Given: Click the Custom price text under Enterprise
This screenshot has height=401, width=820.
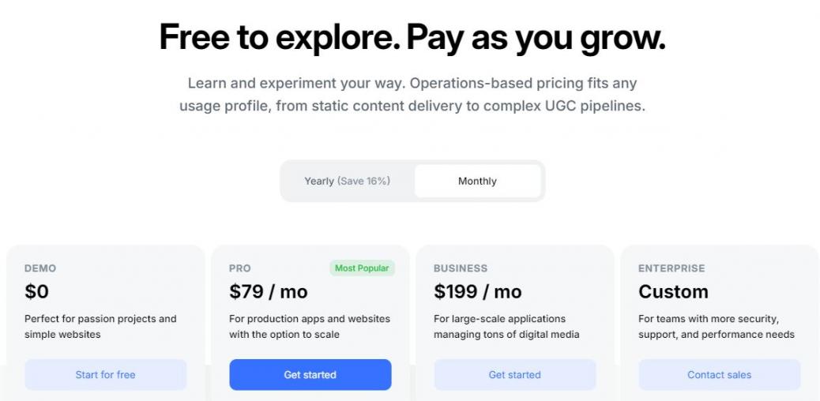Looking at the screenshot, I should (x=673, y=292).
